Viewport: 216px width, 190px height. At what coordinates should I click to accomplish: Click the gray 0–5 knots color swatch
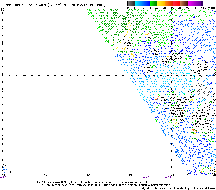(x=131, y=4)
